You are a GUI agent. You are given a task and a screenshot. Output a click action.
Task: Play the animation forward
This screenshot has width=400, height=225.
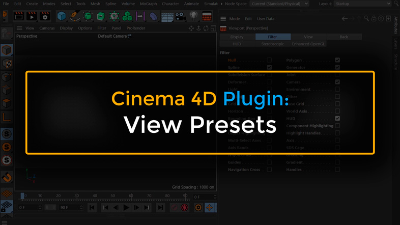[x=126, y=208]
